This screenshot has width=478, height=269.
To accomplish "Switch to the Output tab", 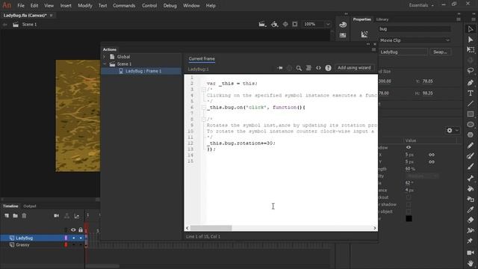I will coord(30,206).
